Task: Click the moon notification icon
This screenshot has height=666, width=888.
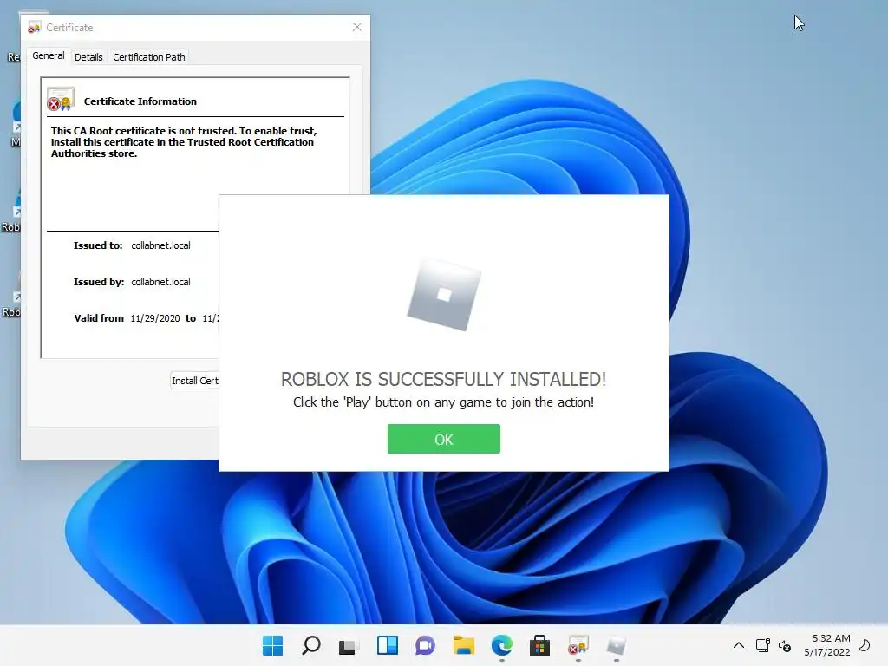Action: [x=865, y=645]
